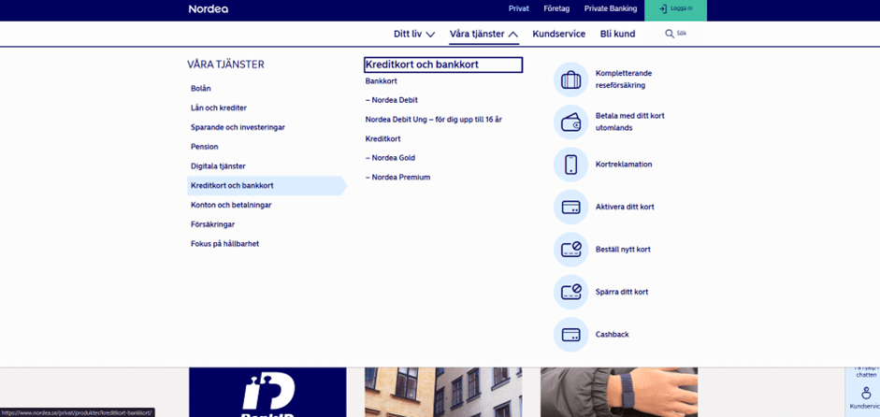Select Sparande och investeringar category
The height and width of the screenshot is (417, 880).
click(x=238, y=127)
